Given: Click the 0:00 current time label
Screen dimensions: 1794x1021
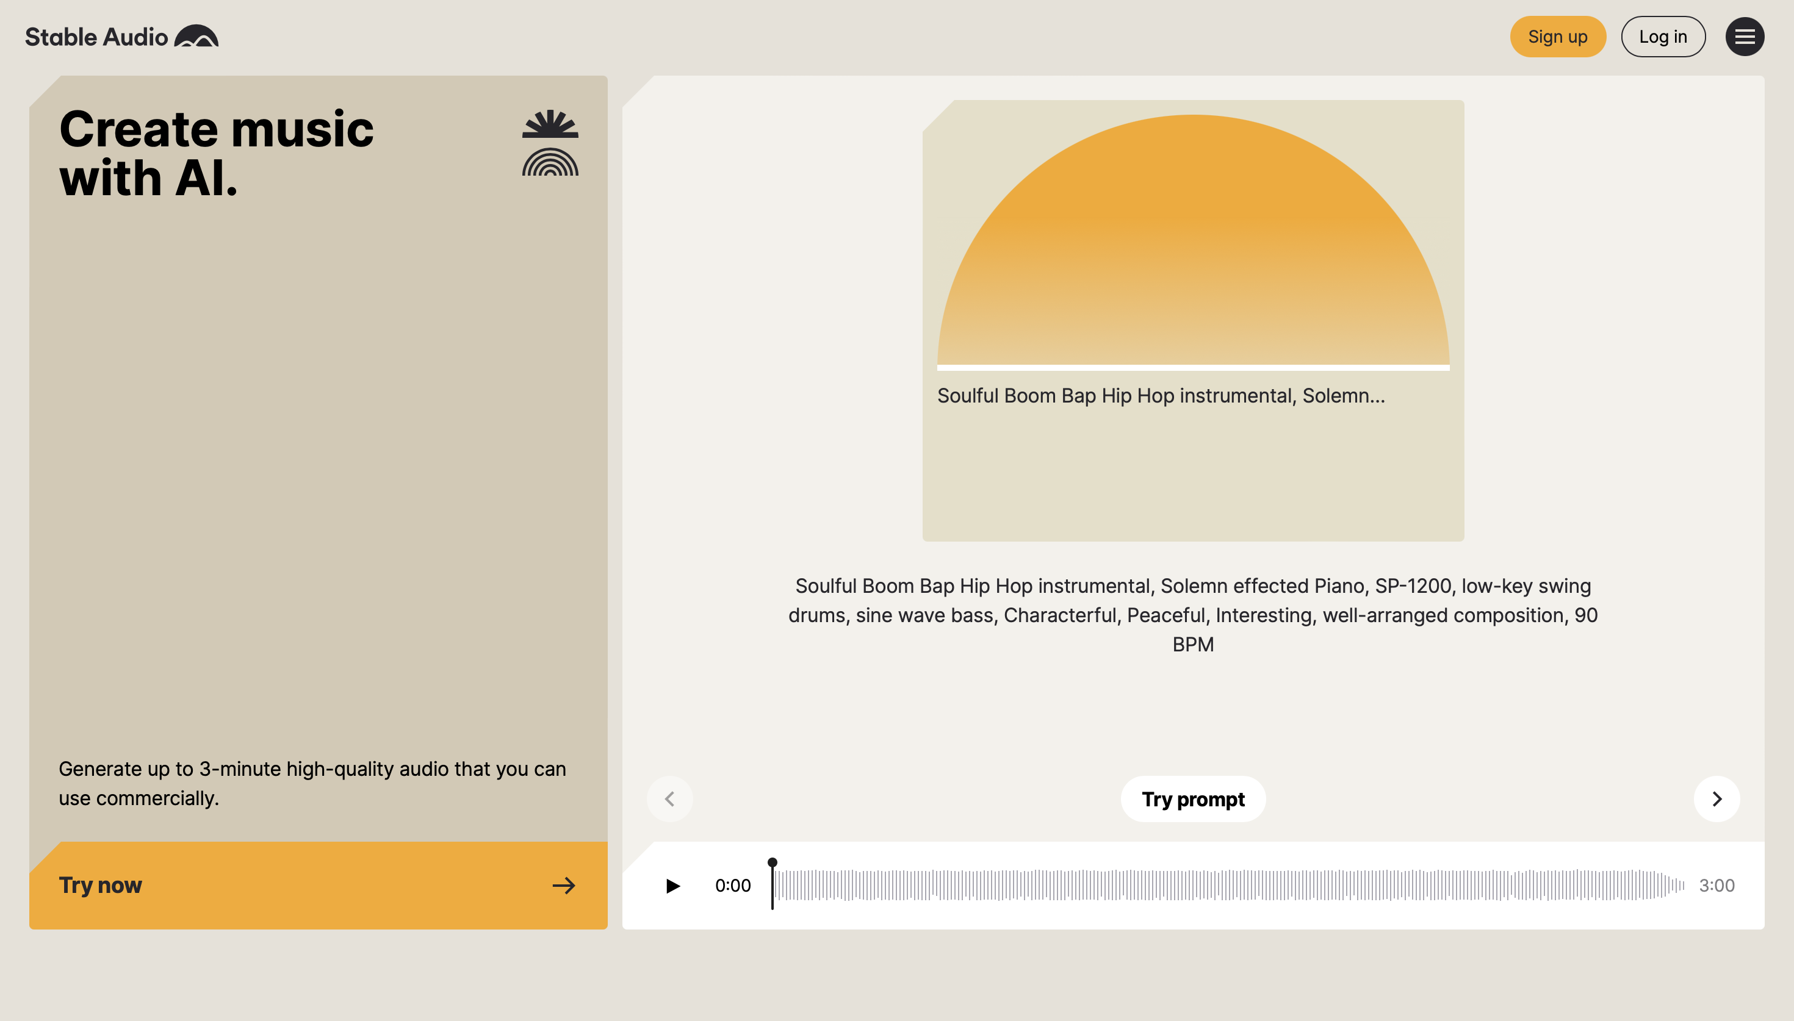Looking at the screenshot, I should click(x=732, y=886).
